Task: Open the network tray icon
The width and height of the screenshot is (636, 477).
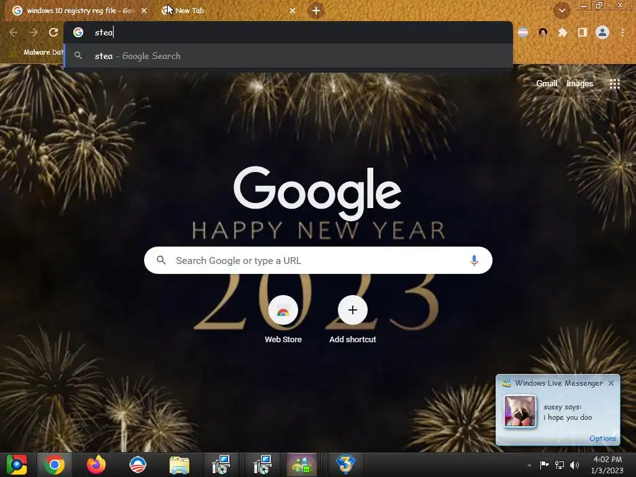Action: point(560,465)
